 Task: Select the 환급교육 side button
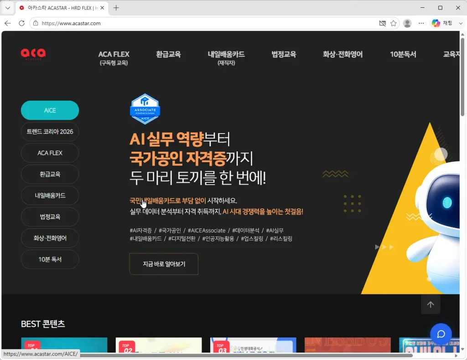pos(50,174)
